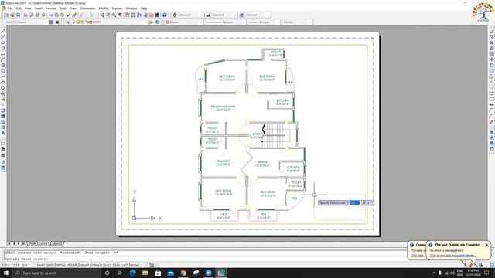Click the Dimension Style icon
This screenshot has height=278, width=495.
coord(208,15)
